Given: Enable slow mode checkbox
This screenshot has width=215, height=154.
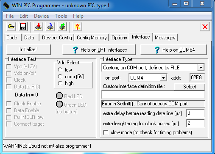Looking at the screenshot, I should 106,132.
